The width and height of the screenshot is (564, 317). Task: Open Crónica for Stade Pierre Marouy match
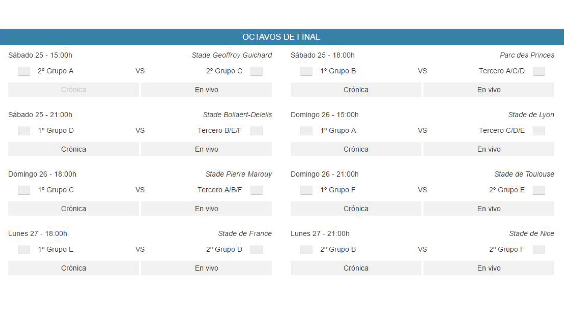coord(73,209)
